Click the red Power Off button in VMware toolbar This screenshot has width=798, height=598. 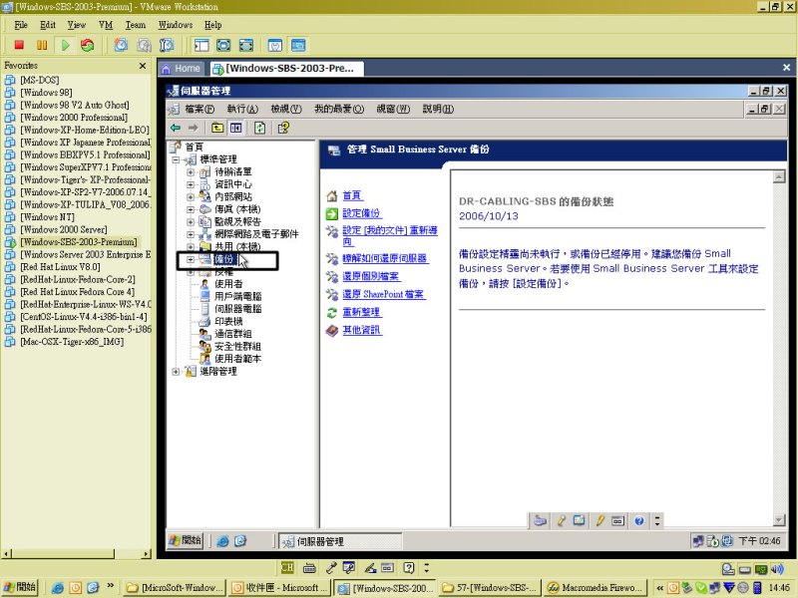[x=19, y=45]
